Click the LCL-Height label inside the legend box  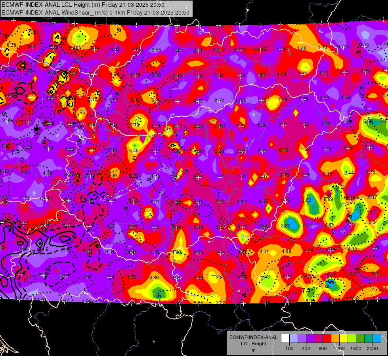pyautogui.click(x=253, y=344)
